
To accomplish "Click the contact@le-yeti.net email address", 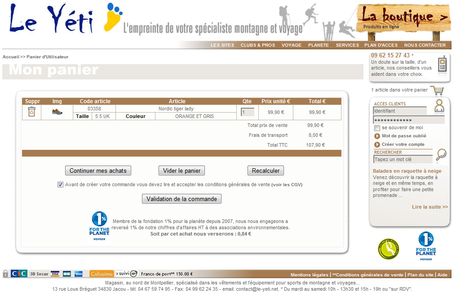I will tap(257, 289).
